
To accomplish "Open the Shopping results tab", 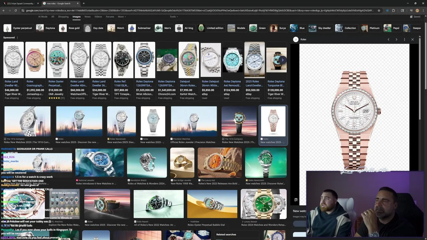I will tap(63, 17).
